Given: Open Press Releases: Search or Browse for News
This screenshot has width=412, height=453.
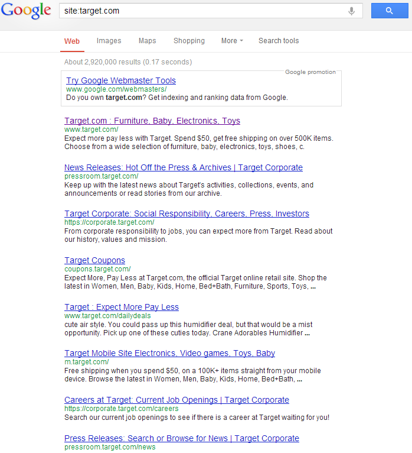Looking at the screenshot, I should click(x=182, y=439).
